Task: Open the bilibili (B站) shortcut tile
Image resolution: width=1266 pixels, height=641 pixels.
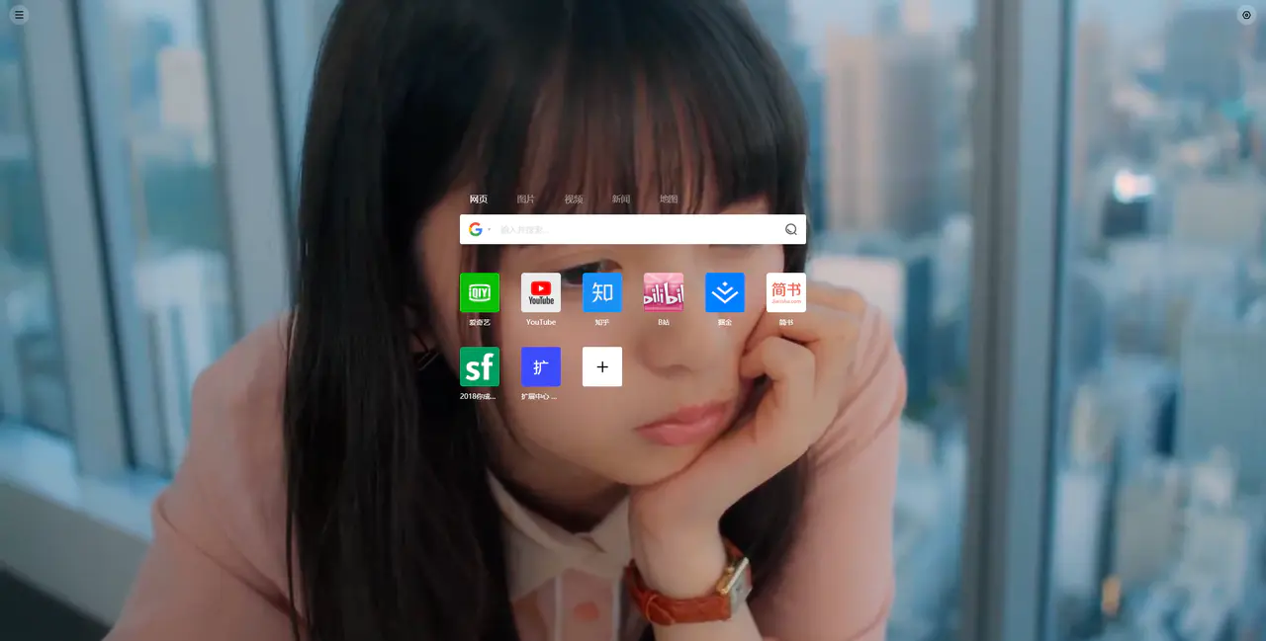Action: (x=664, y=292)
